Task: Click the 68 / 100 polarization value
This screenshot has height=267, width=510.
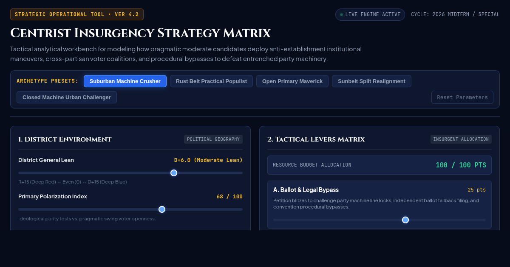Action: 229,196
